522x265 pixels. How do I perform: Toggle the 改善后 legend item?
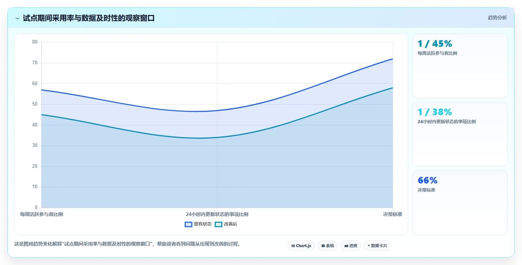[226, 224]
